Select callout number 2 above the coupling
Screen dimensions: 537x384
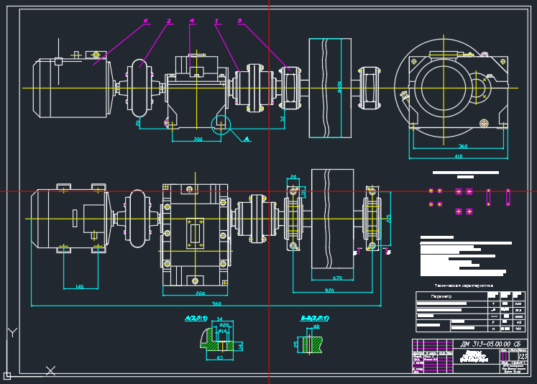click(168, 21)
